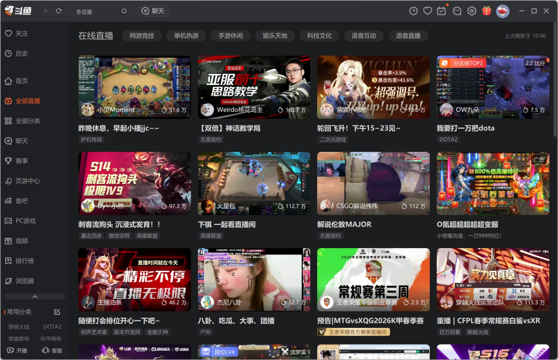Click the edit icon beside 常用分类
Screen dimensions: 558x360
pos(57,312)
